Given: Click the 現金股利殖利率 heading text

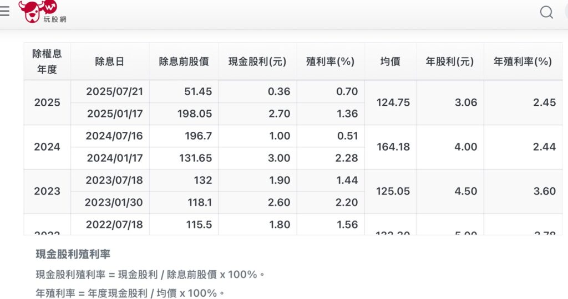Looking at the screenshot, I should [73, 254].
